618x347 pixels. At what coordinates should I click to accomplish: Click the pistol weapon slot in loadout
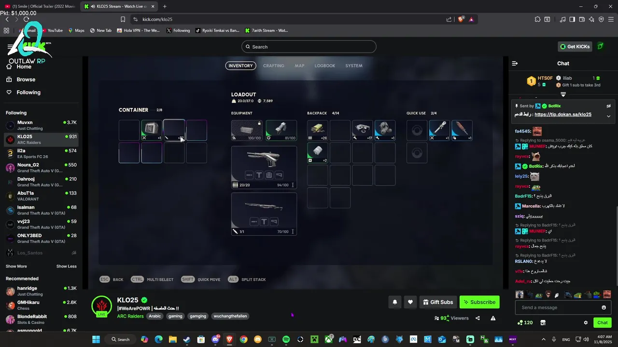264,167
